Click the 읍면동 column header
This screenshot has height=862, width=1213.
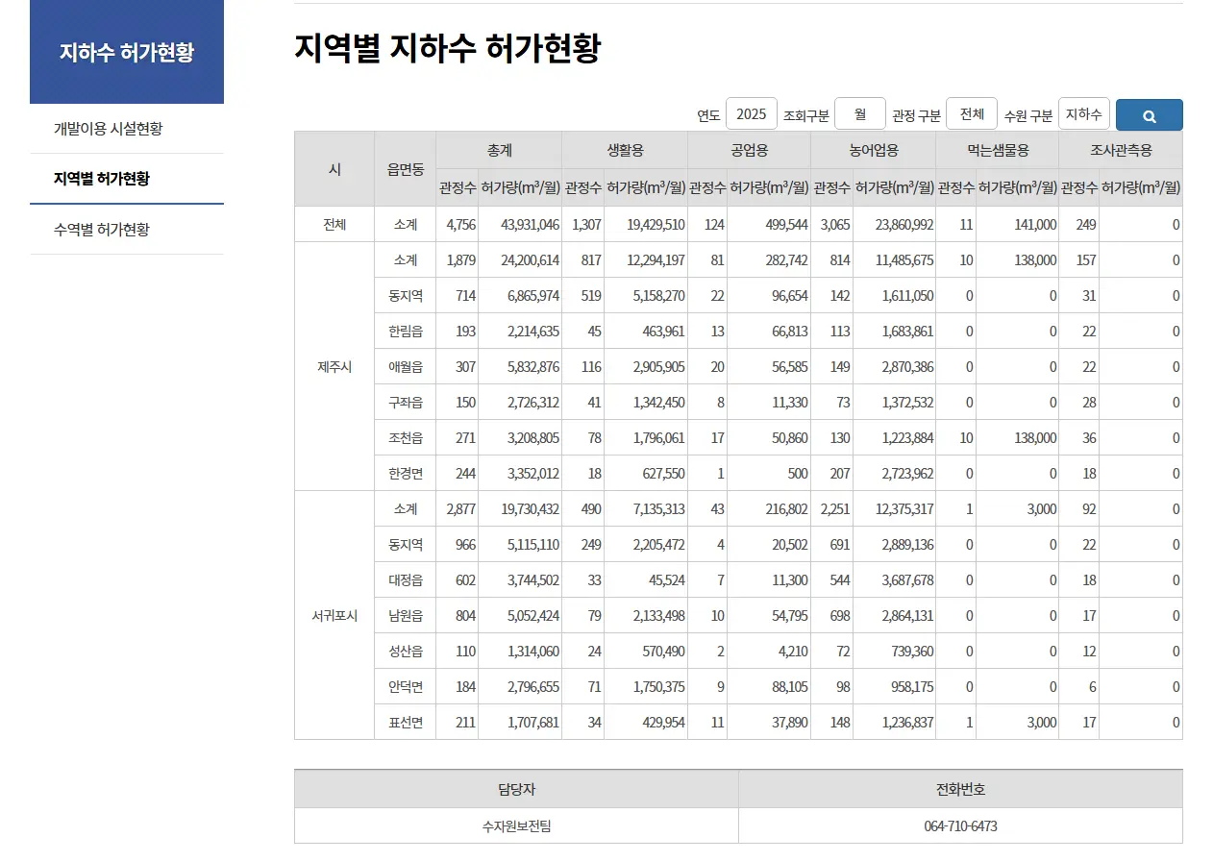(x=406, y=169)
